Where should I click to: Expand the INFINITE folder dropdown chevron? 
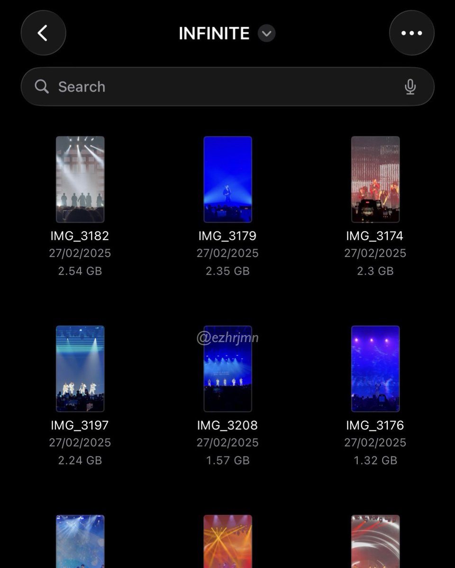266,33
